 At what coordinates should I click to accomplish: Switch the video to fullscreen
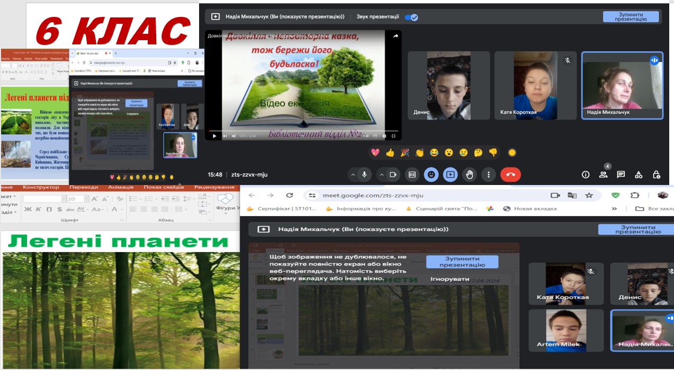(393, 136)
